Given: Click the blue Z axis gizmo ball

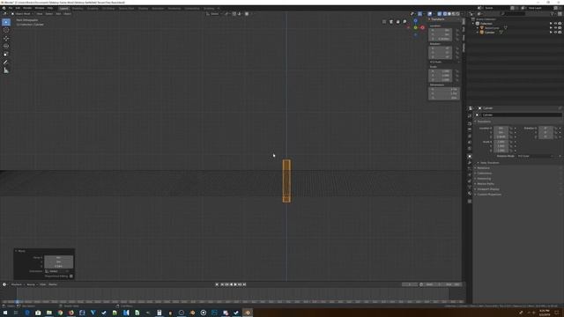Looking at the screenshot, I should [415, 20].
